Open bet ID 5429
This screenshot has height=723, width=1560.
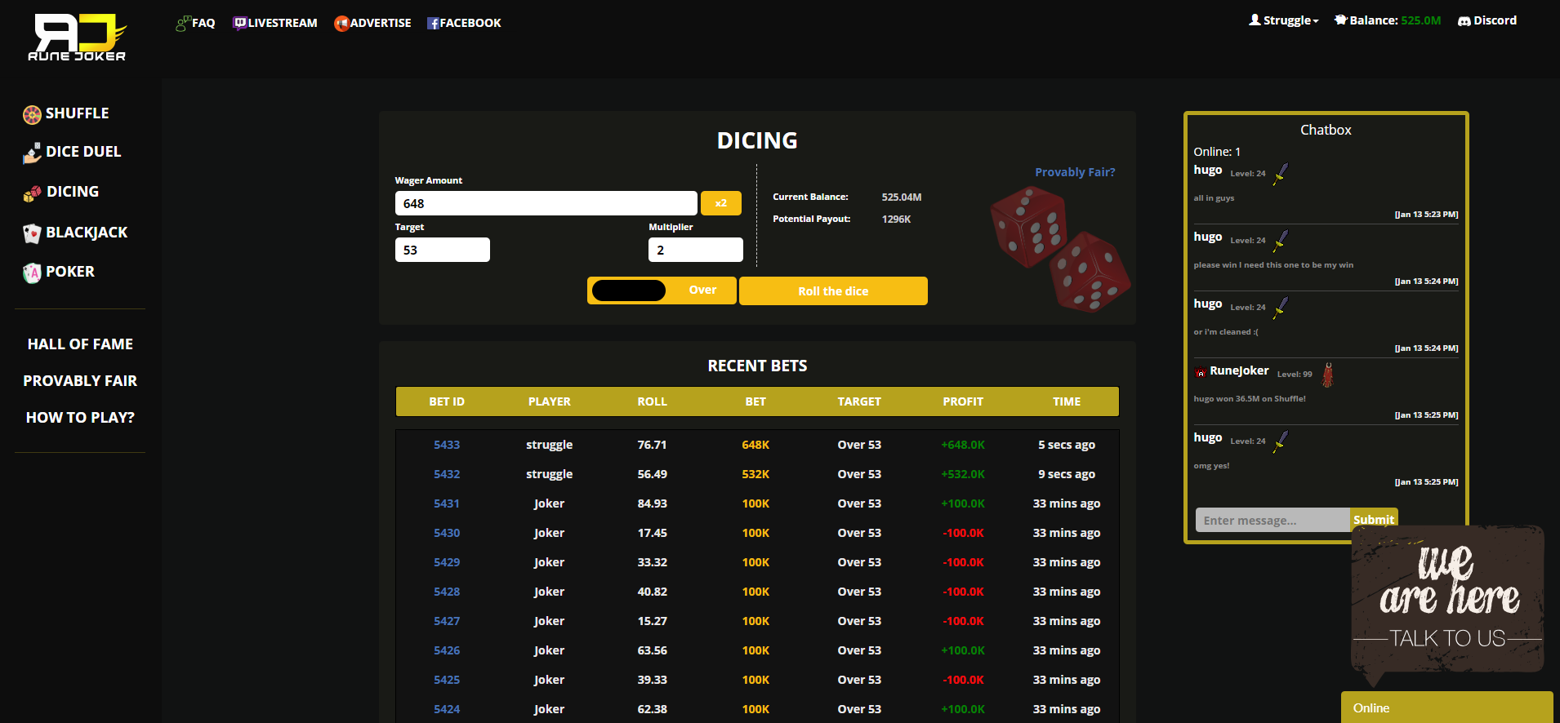[x=447, y=562]
